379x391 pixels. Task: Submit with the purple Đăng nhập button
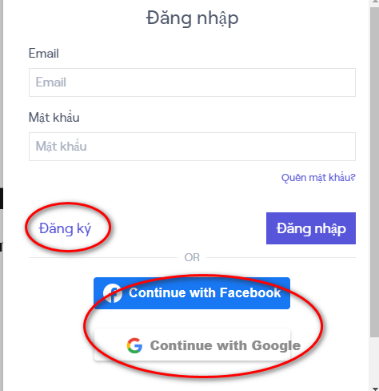(x=311, y=228)
